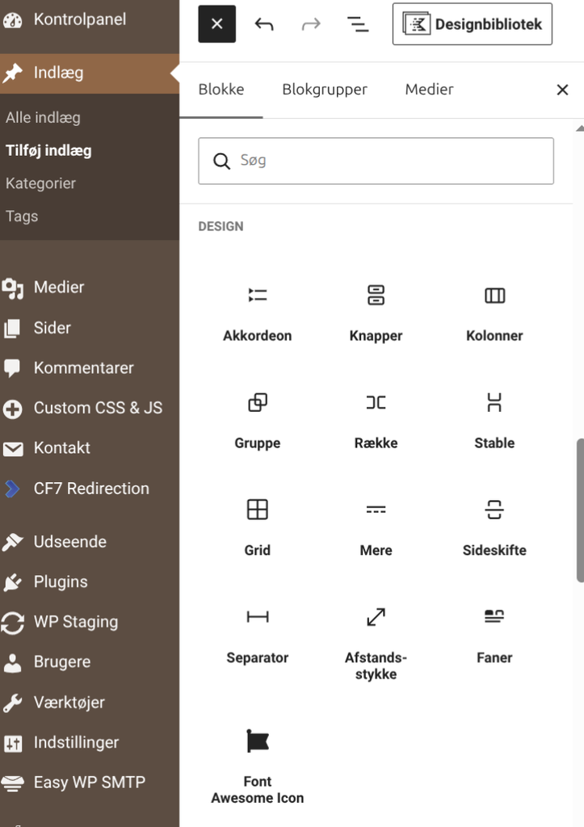The width and height of the screenshot is (584, 827).
Task: Open the Designbibliotek
Action: [473, 23]
